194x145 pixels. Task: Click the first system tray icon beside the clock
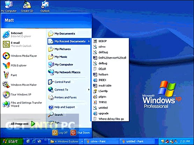(163, 141)
